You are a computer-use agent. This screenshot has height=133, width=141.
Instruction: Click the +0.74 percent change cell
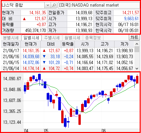pos(69,68)
